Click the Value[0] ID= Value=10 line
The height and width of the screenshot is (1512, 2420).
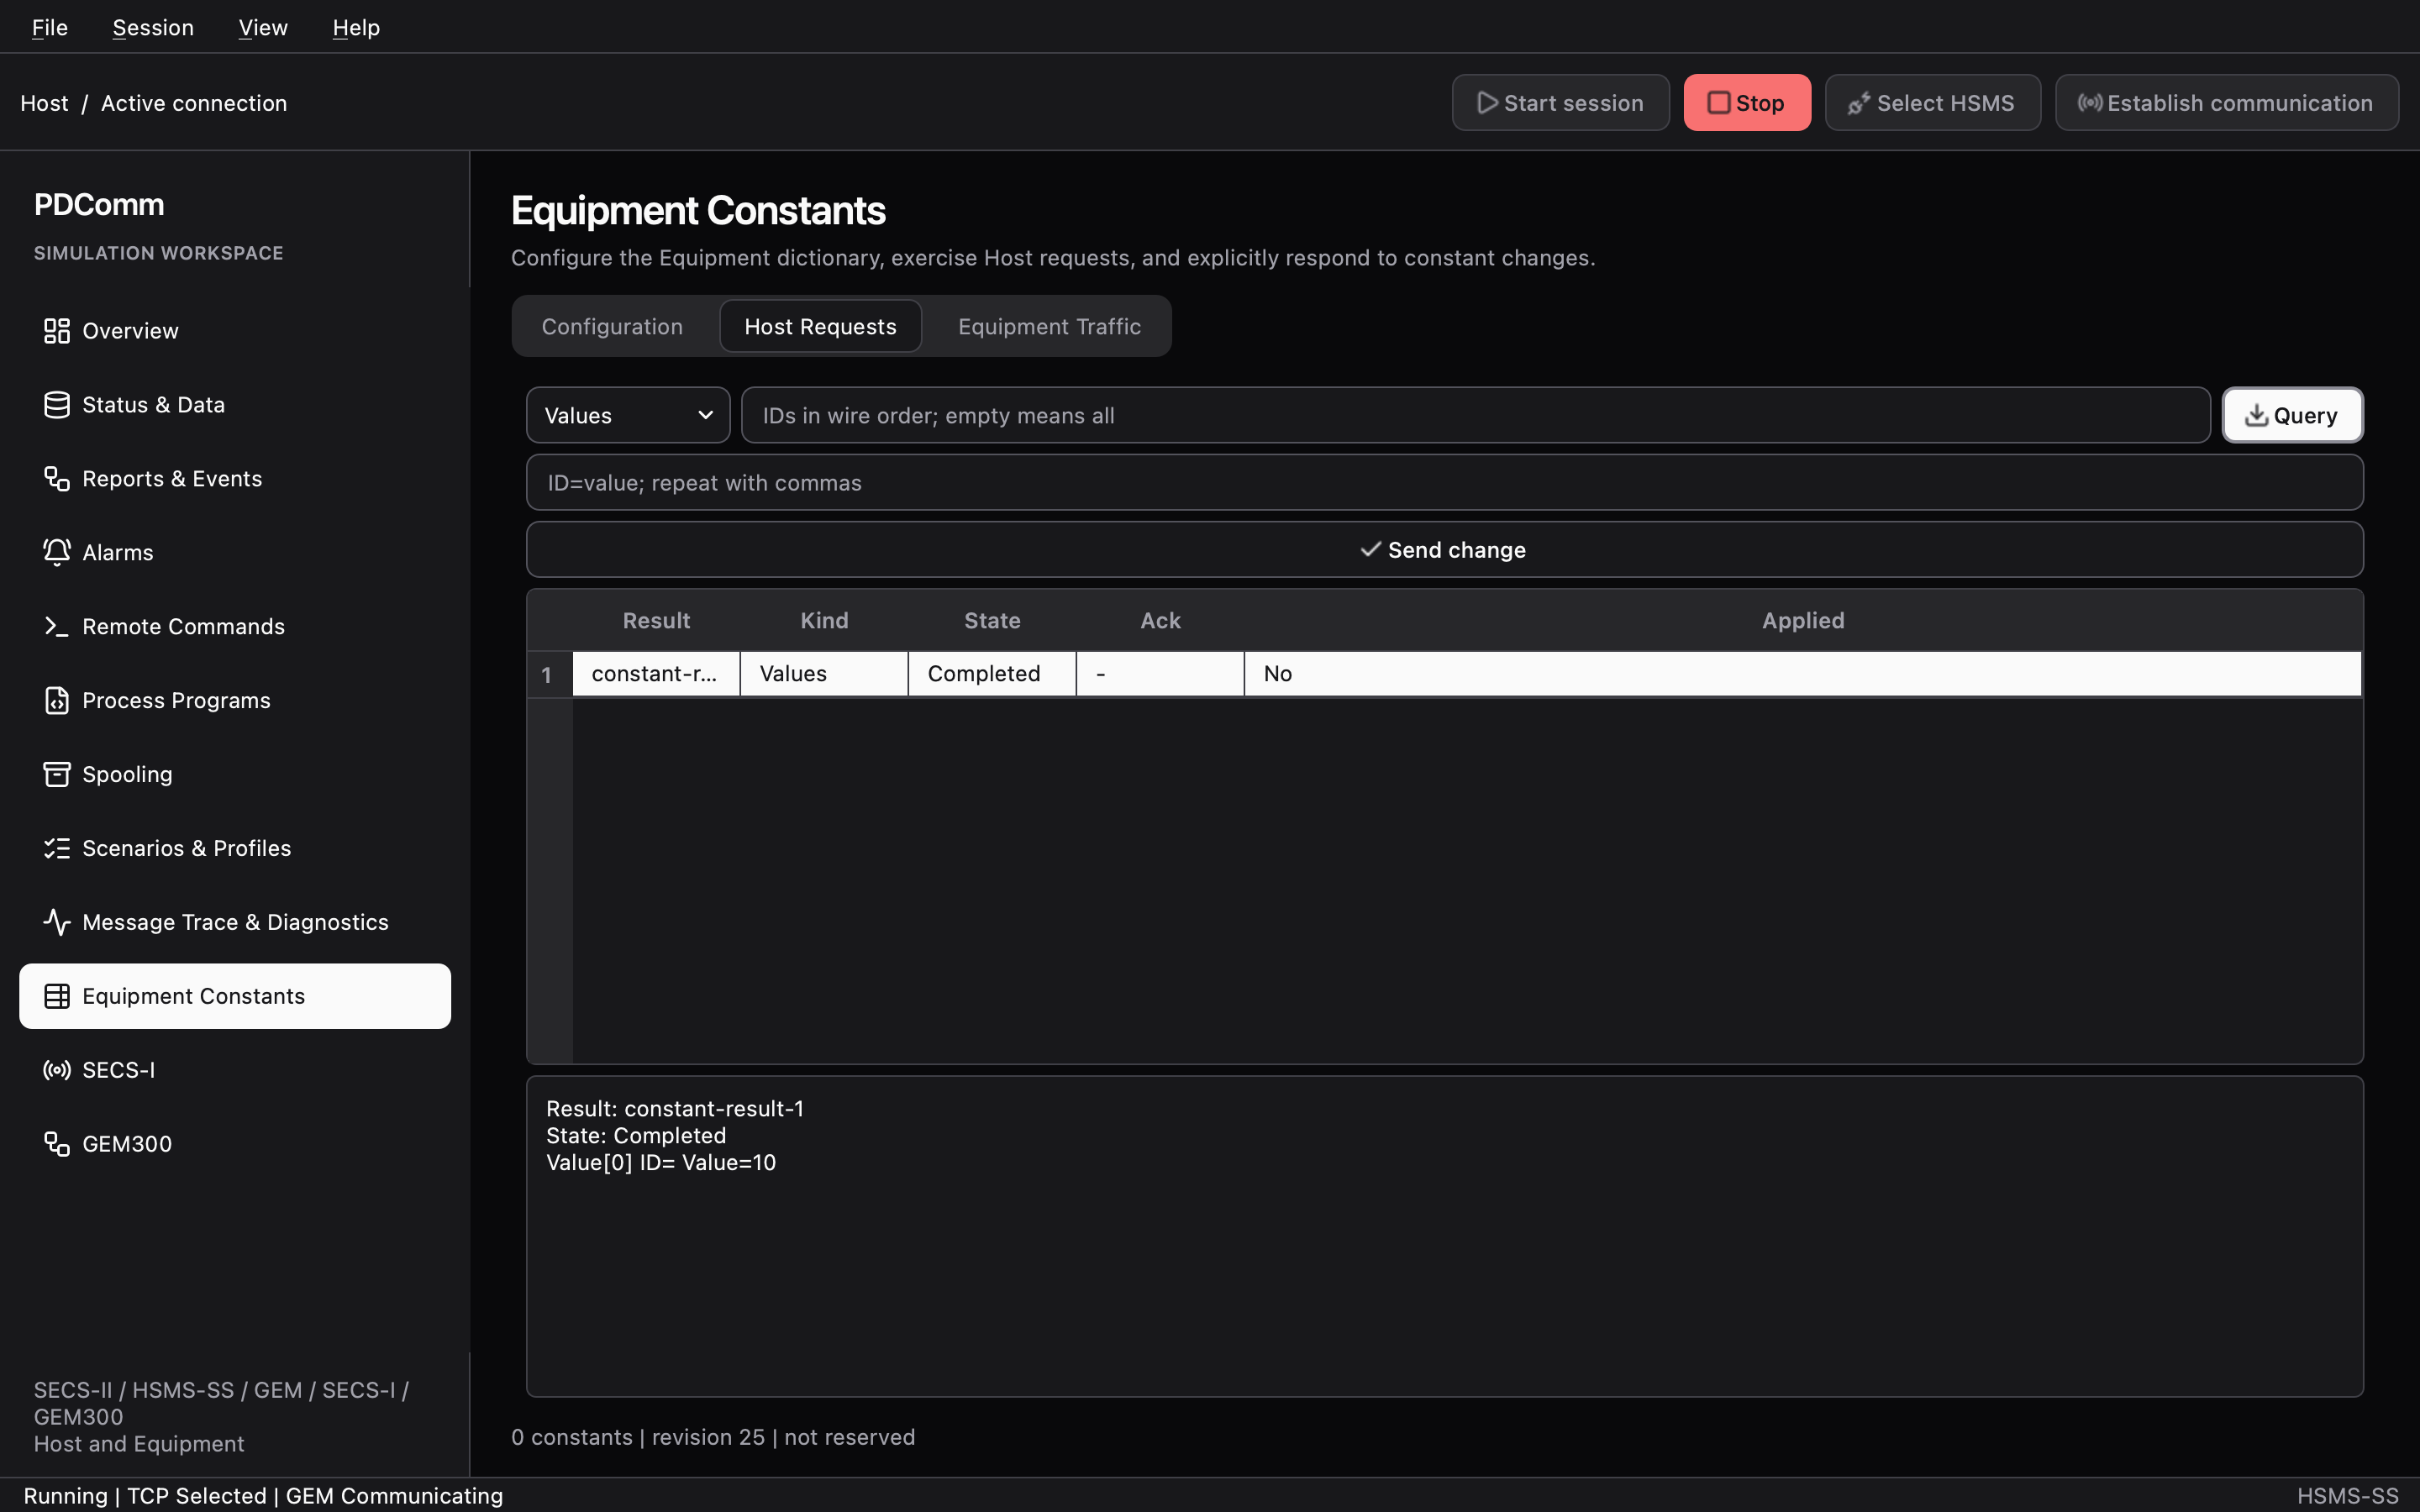click(x=661, y=1163)
